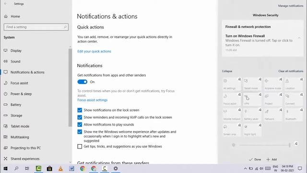
Task: Click Add in the action center
Action: click(x=272, y=159)
